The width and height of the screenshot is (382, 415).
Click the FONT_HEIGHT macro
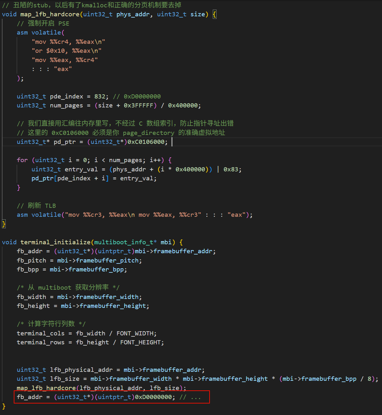click(140, 342)
